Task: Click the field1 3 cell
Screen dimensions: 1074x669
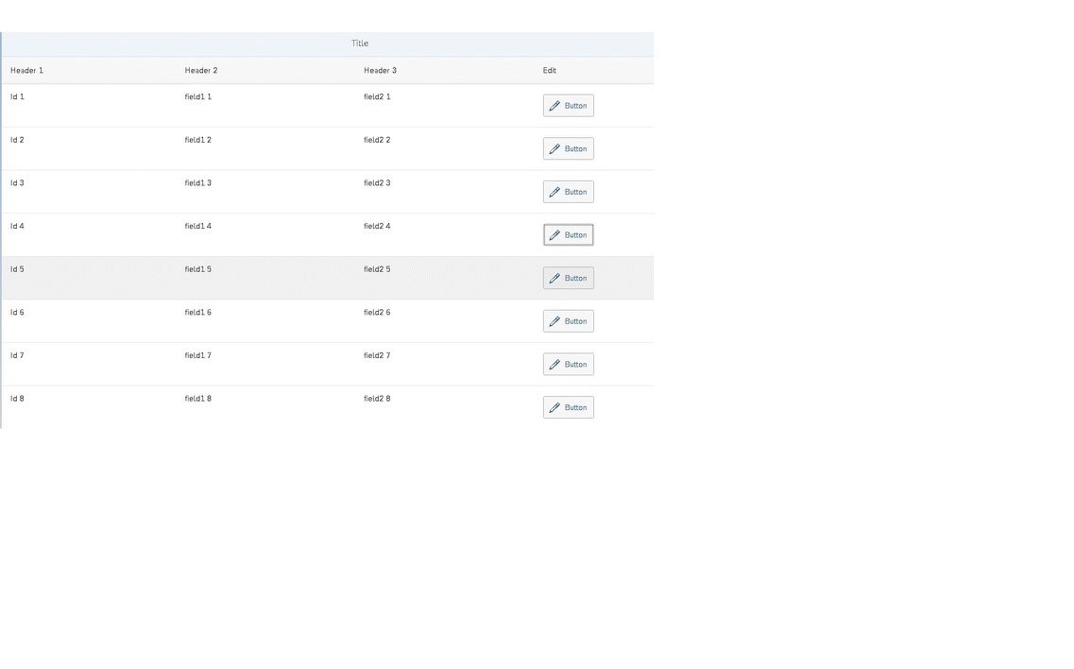Action: [196, 182]
